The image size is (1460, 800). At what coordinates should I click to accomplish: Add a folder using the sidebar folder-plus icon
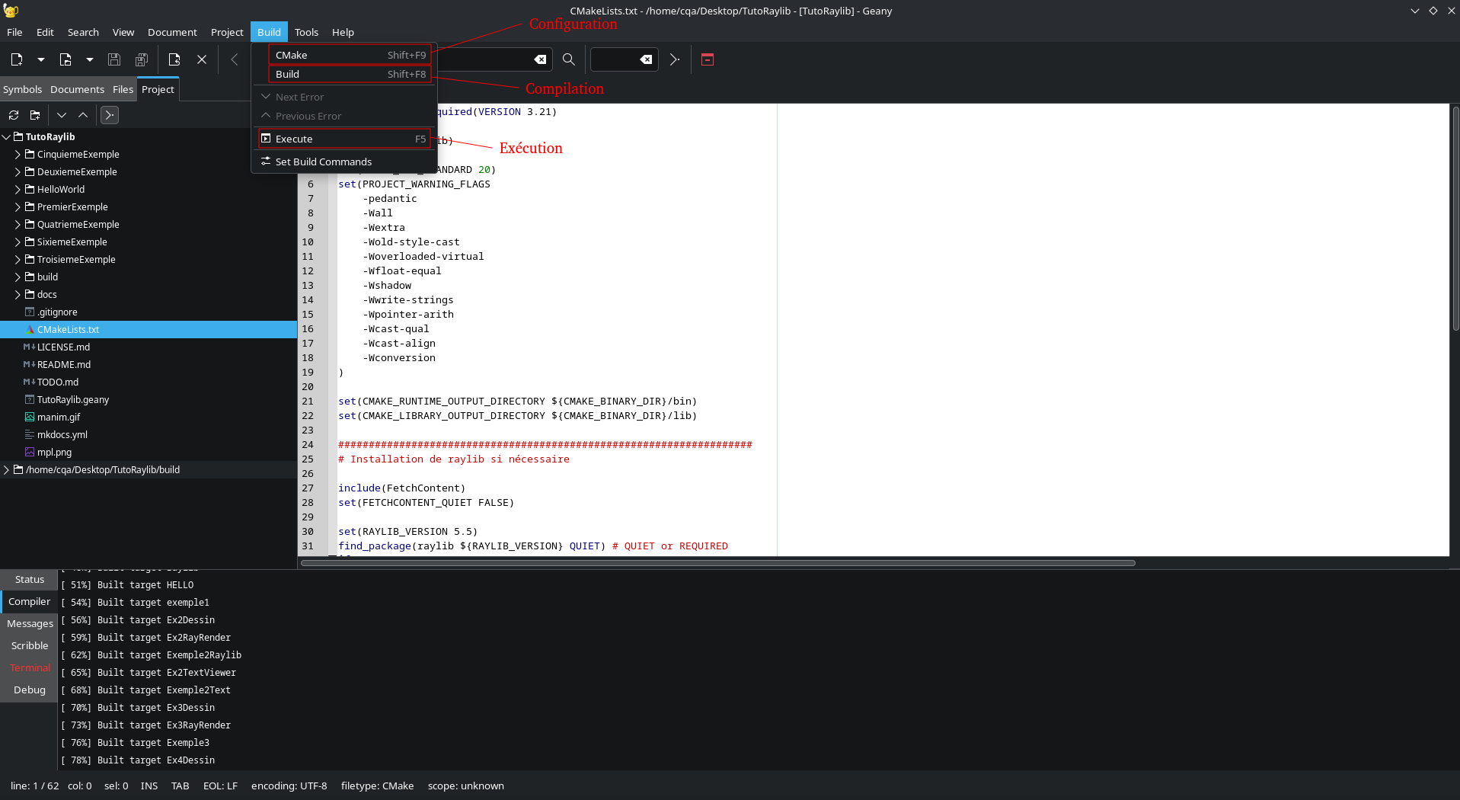34,115
